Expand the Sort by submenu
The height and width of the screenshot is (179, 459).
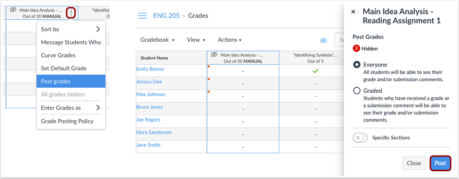coord(71,29)
